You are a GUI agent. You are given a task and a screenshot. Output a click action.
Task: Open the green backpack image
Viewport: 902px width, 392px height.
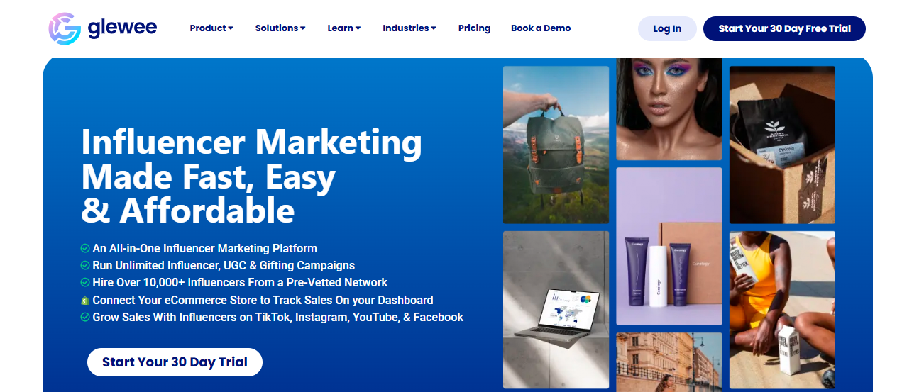(556, 145)
